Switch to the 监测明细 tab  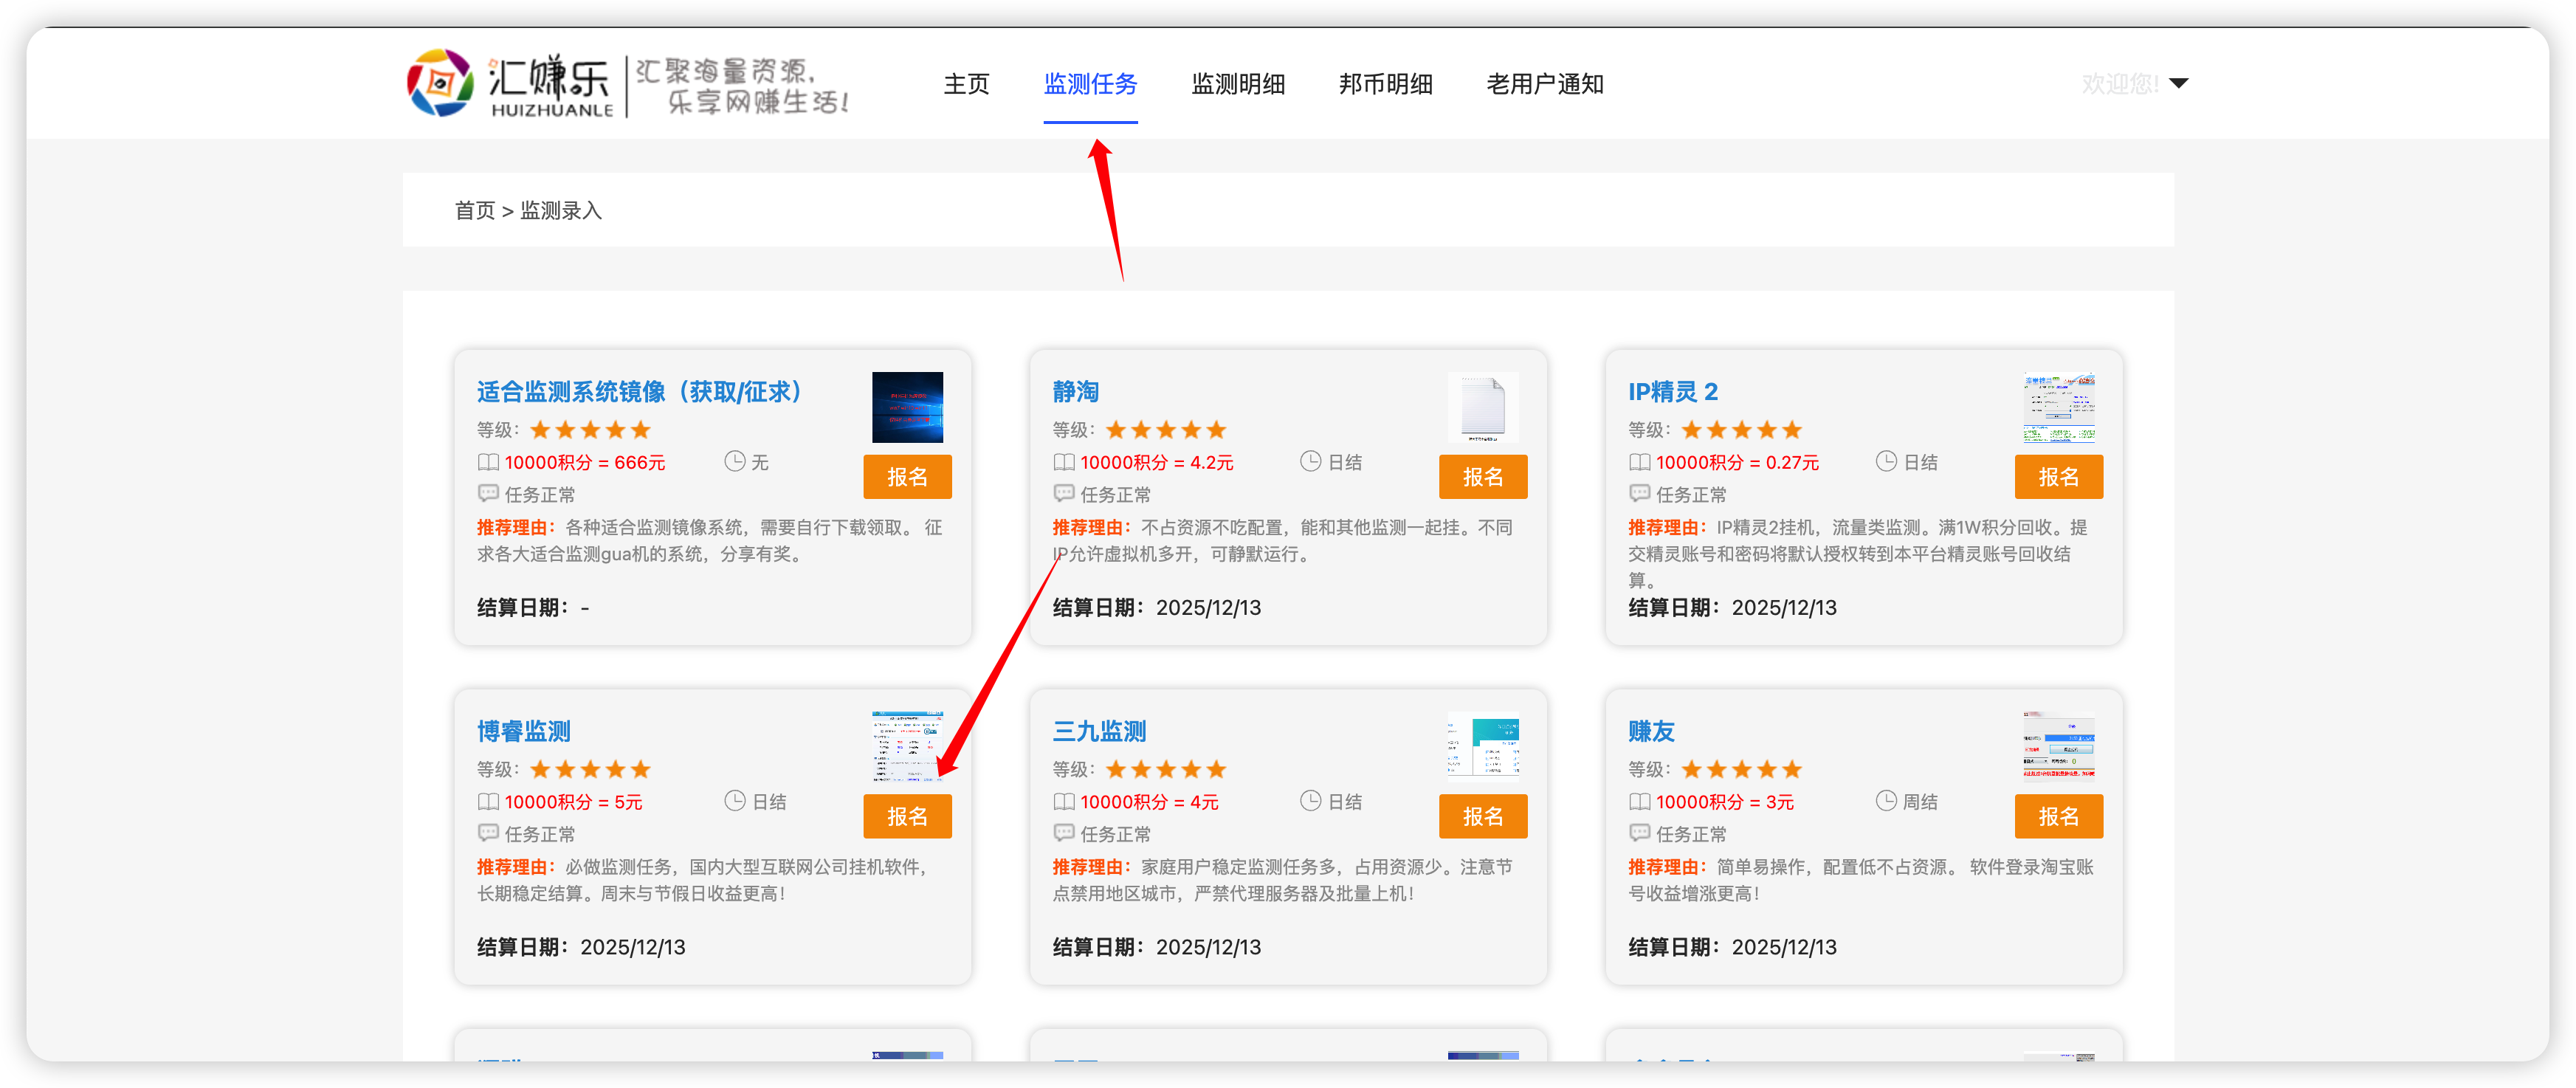[1238, 84]
